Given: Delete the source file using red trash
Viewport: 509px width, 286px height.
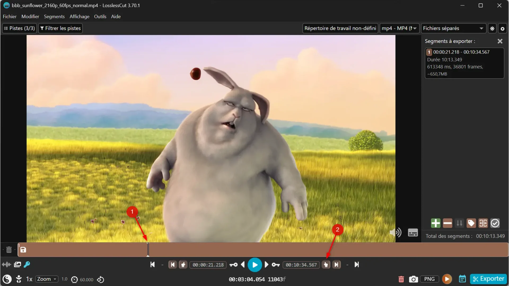Looking at the screenshot, I should coord(401,279).
